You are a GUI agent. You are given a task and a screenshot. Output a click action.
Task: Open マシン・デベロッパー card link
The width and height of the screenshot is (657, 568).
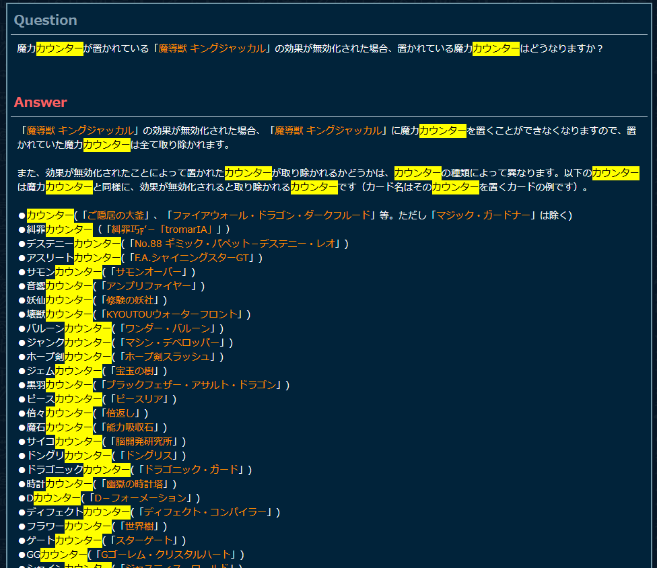(x=172, y=343)
